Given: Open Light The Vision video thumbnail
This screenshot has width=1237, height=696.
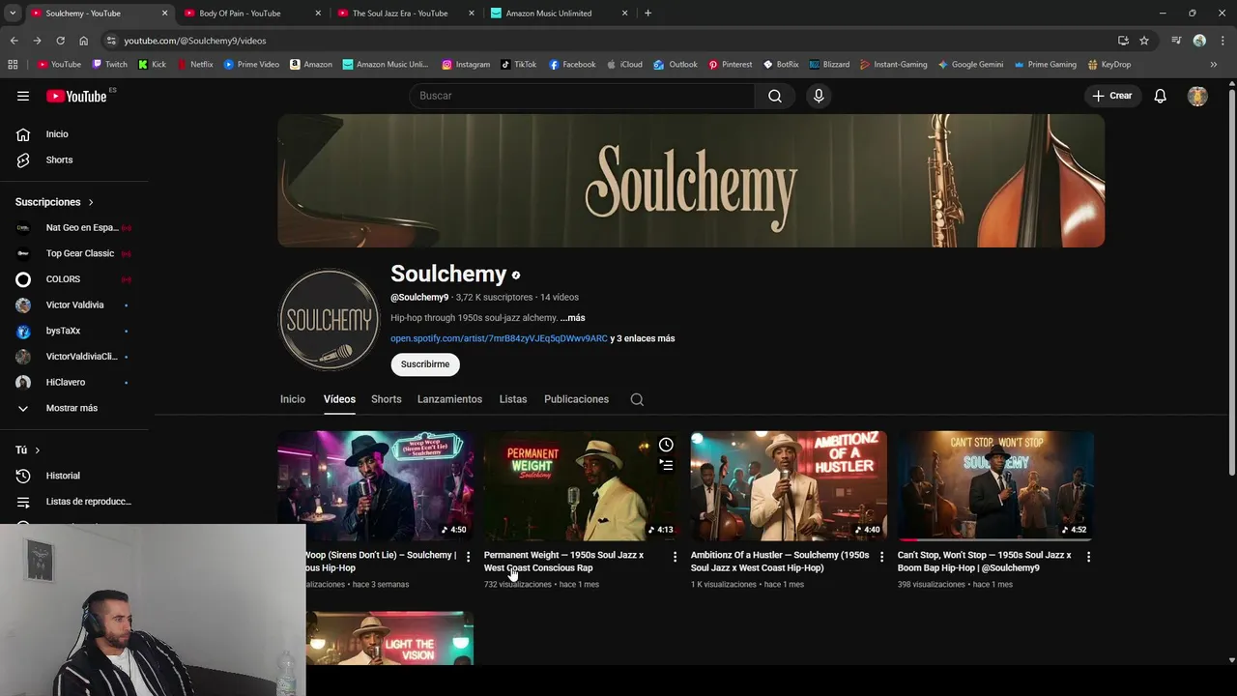Looking at the screenshot, I should pos(389,638).
